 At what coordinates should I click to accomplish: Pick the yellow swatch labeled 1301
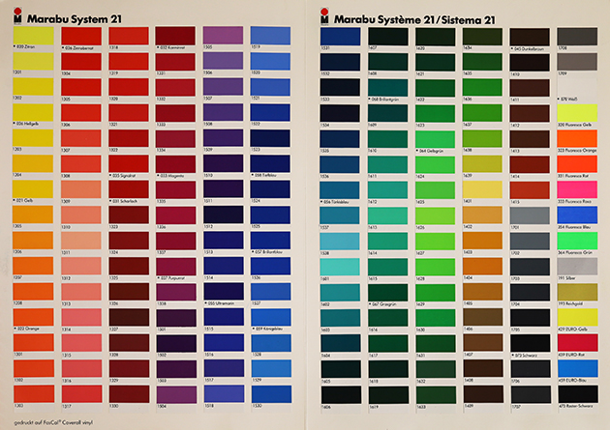pos(34,61)
